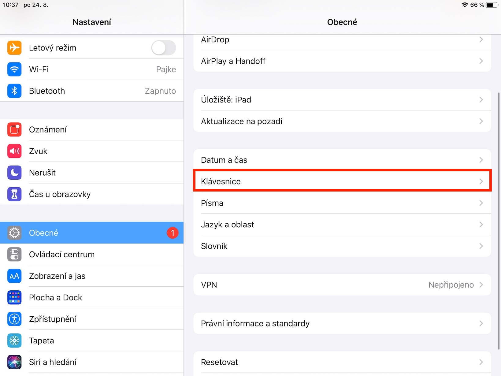Open the VPN chevron showing Nepřipojeno
Screen dimensions: 501x376
point(481,285)
